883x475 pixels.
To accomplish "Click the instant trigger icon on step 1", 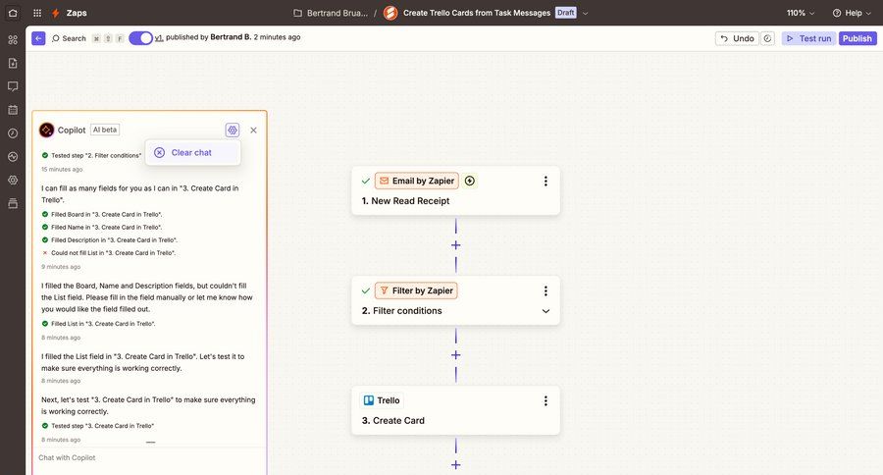I will (x=470, y=181).
